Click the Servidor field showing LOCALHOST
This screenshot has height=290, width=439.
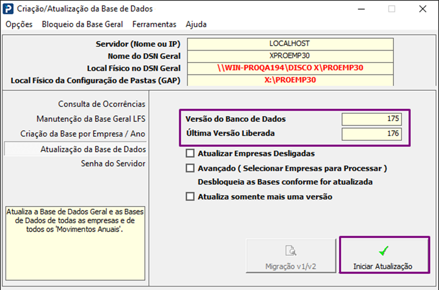tap(290, 44)
